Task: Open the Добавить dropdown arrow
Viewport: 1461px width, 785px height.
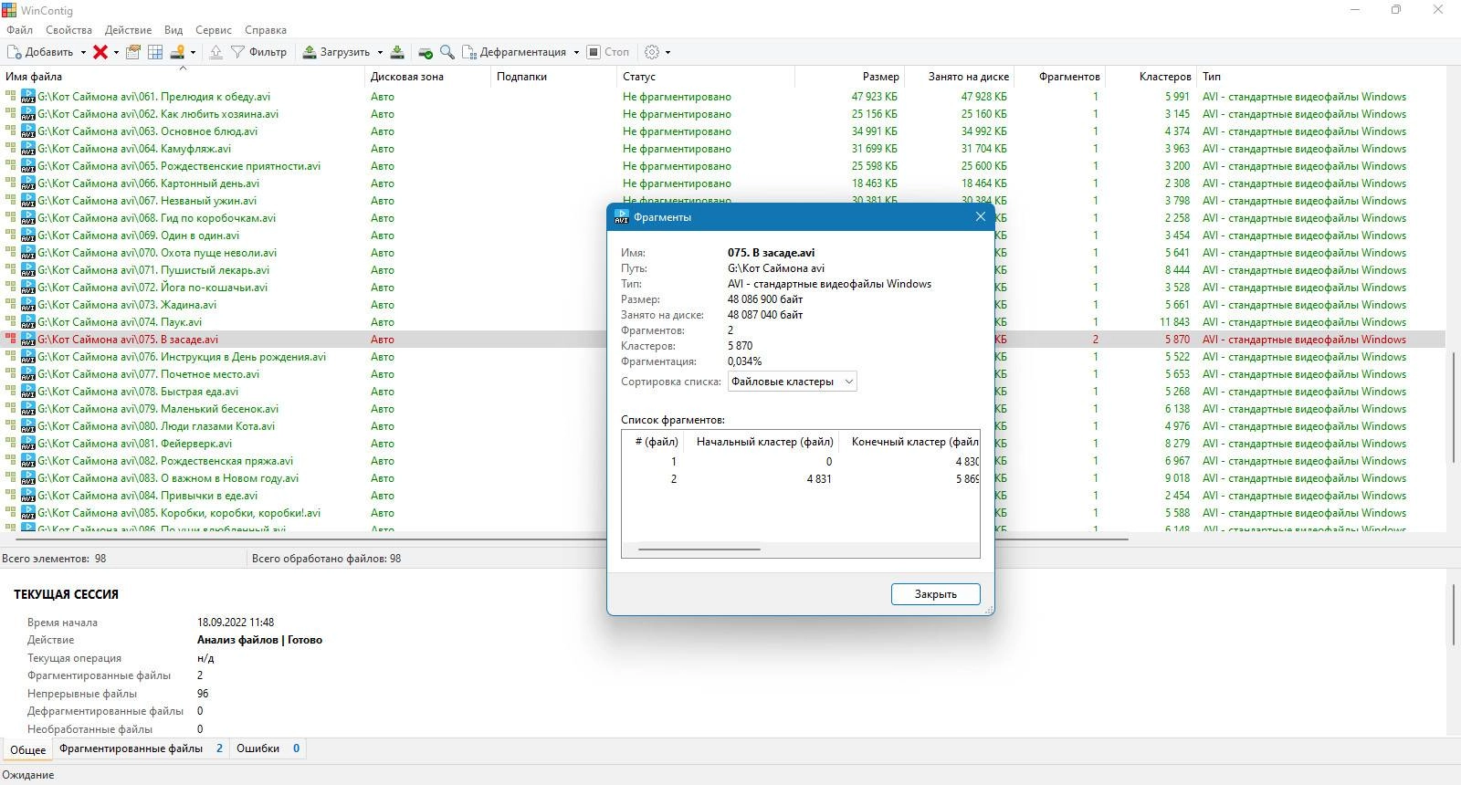Action: tap(83, 52)
